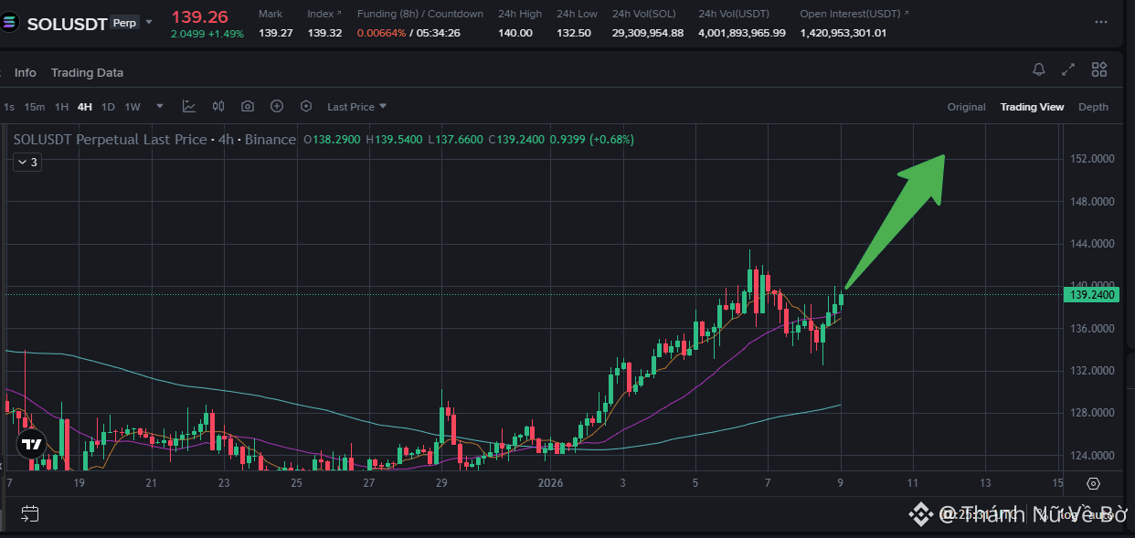Screen dimensions: 1135x538
Task: Open price alerts bell icon
Action: click(x=1039, y=69)
